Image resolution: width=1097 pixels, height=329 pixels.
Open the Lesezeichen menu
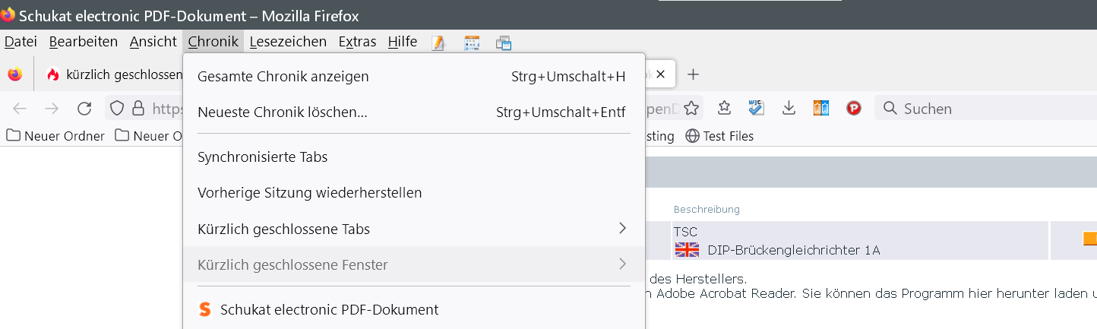[288, 42]
